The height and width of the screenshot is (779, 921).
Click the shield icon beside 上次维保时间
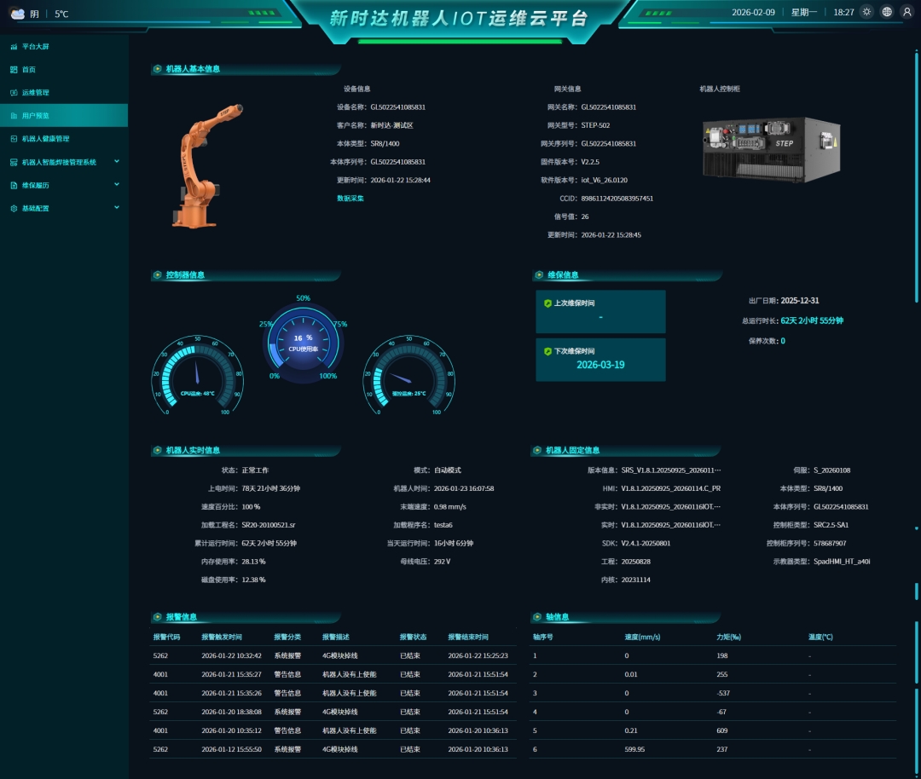coord(547,303)
